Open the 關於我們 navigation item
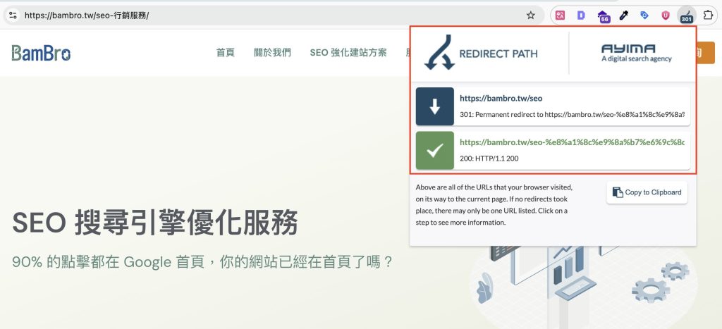Viewport: 722px width, 329px height. (272, 52)
